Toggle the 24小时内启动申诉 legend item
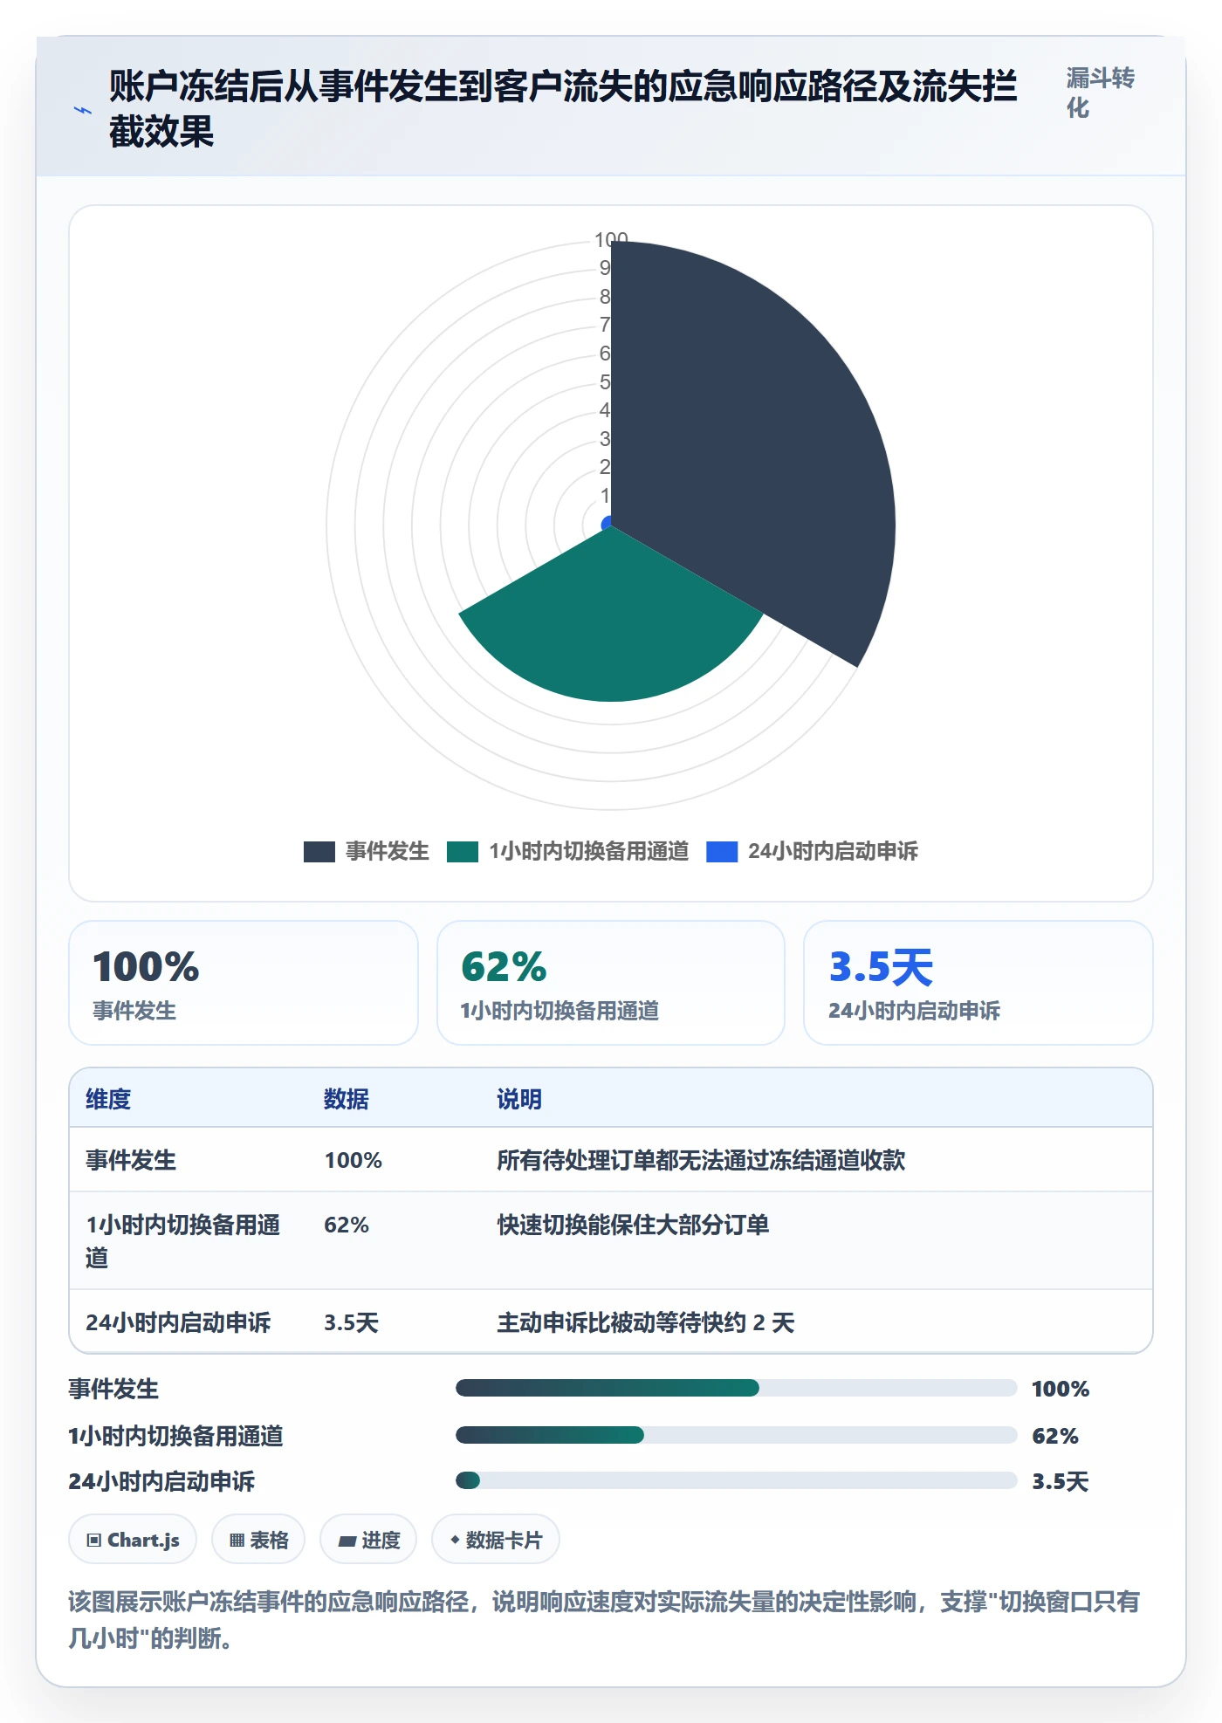This screenshot has width=1222, height=1723. click(812, 851)
